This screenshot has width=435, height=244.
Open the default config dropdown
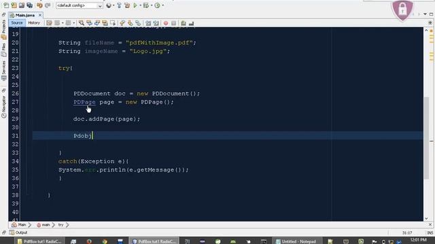pyautogui.click(x=80, y=5)
